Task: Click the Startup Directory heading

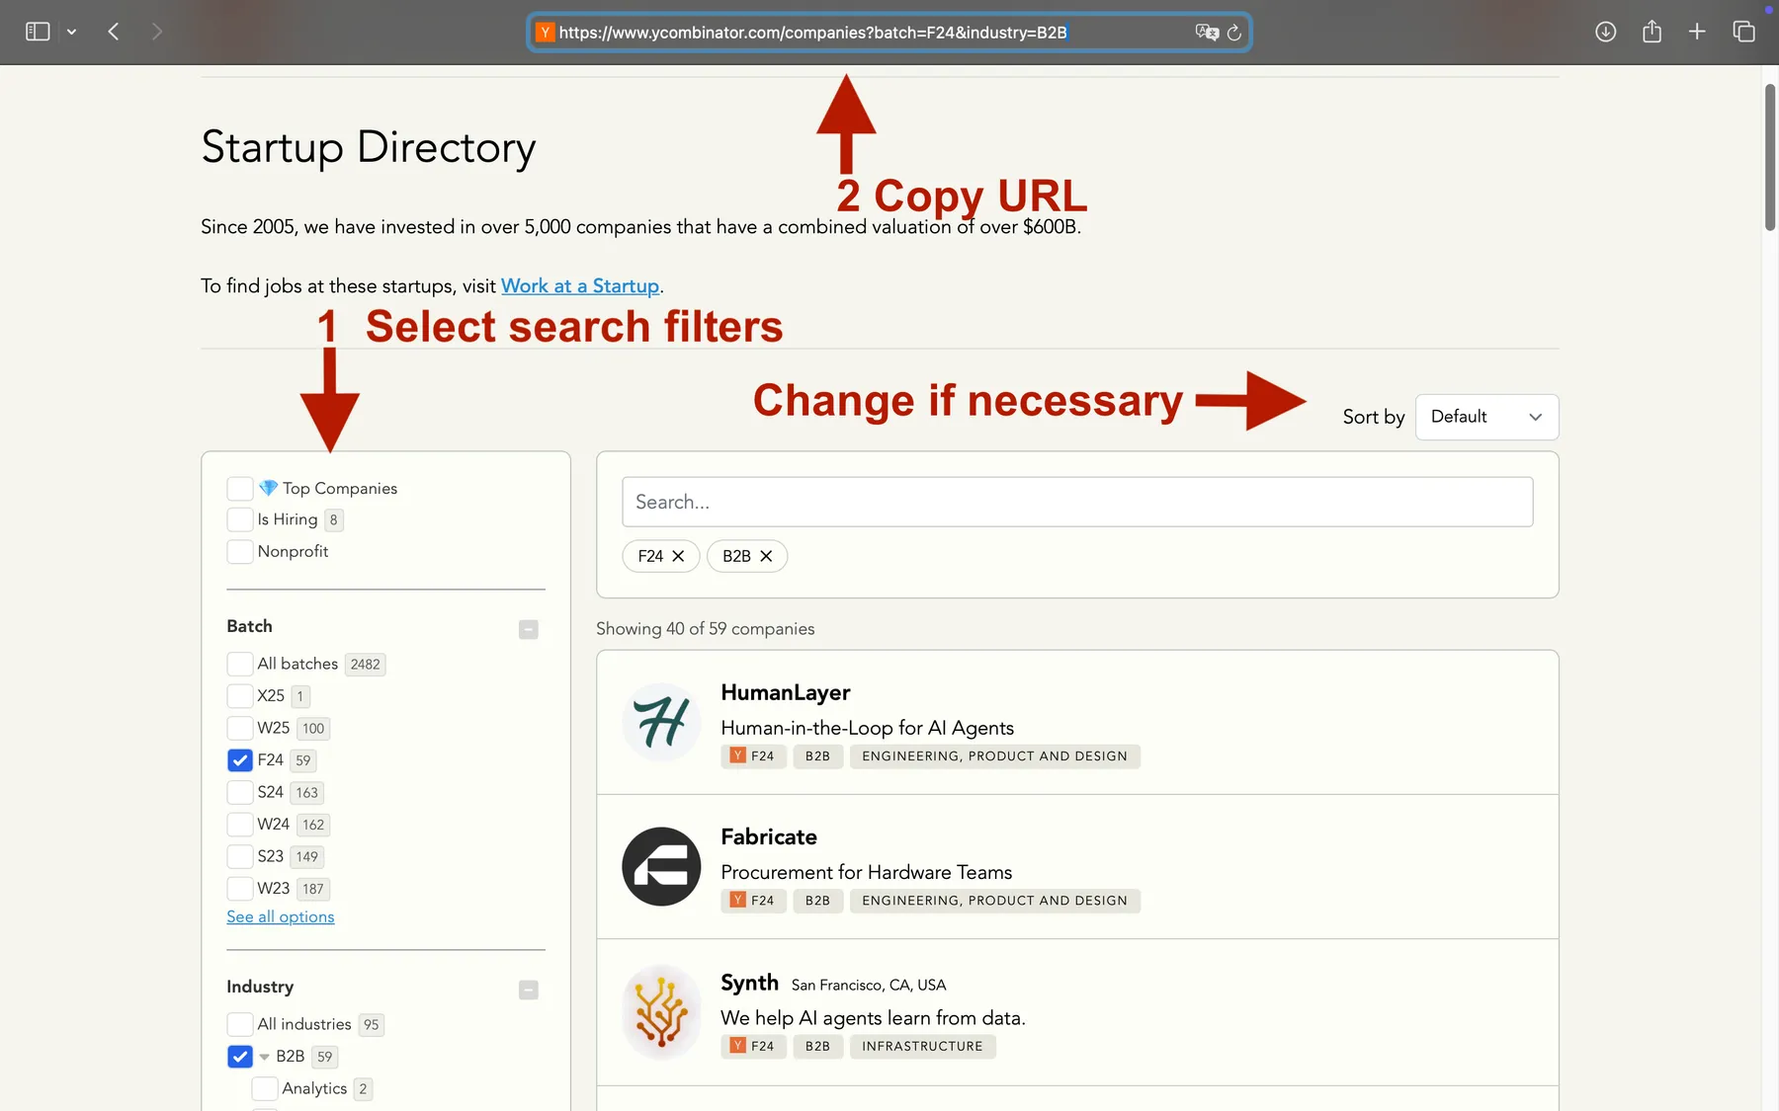Action: click(x=369, y=148)
